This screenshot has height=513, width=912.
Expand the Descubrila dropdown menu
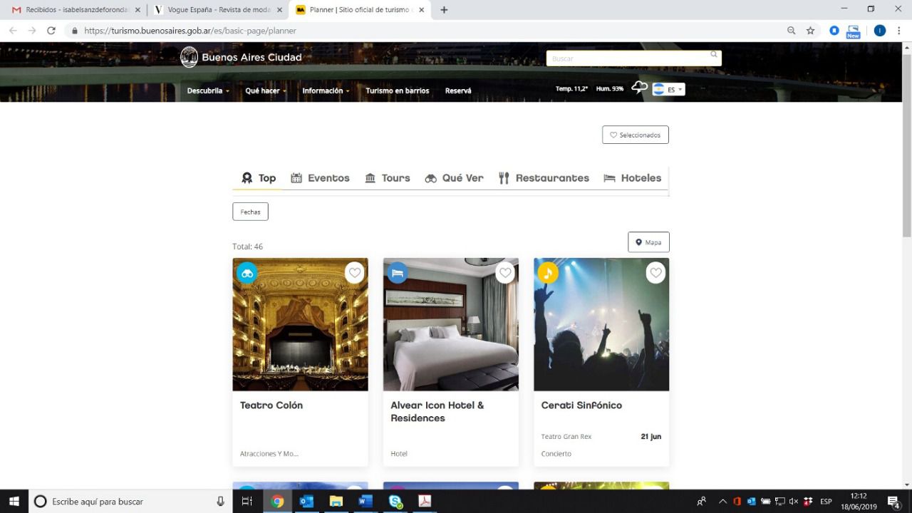[x=208, y=91]
